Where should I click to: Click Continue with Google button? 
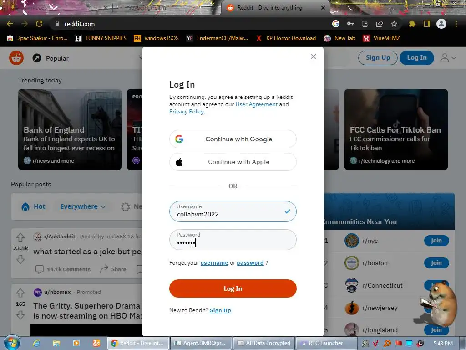pos(233,139)
